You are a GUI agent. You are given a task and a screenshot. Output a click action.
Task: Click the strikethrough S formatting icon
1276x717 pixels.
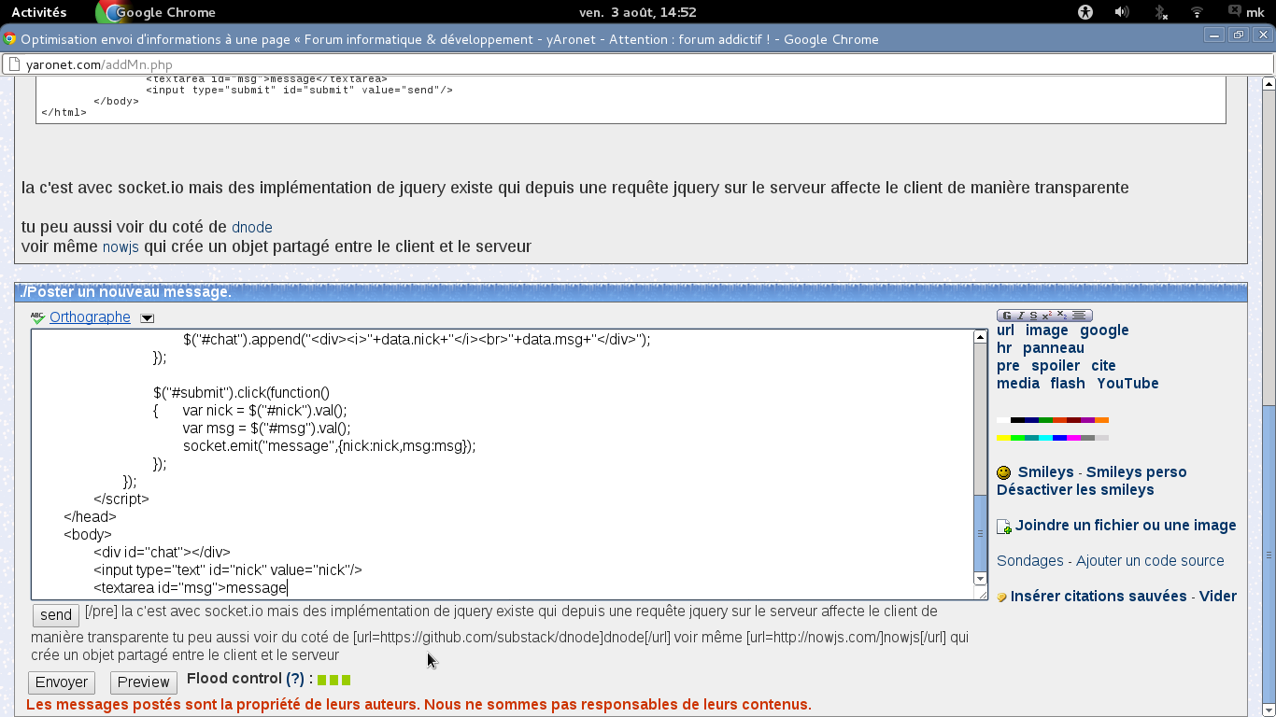coord(1033,316)
